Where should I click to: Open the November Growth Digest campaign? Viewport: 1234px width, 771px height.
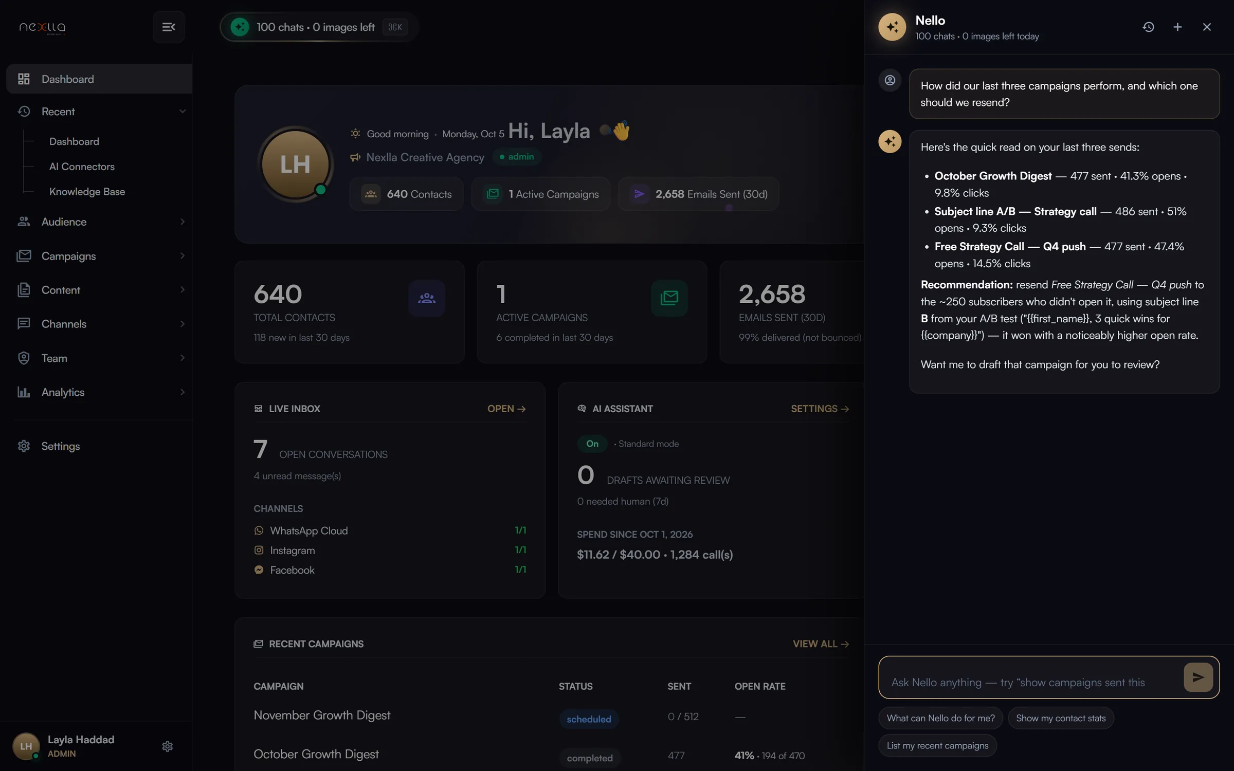(x=322, y=715)
